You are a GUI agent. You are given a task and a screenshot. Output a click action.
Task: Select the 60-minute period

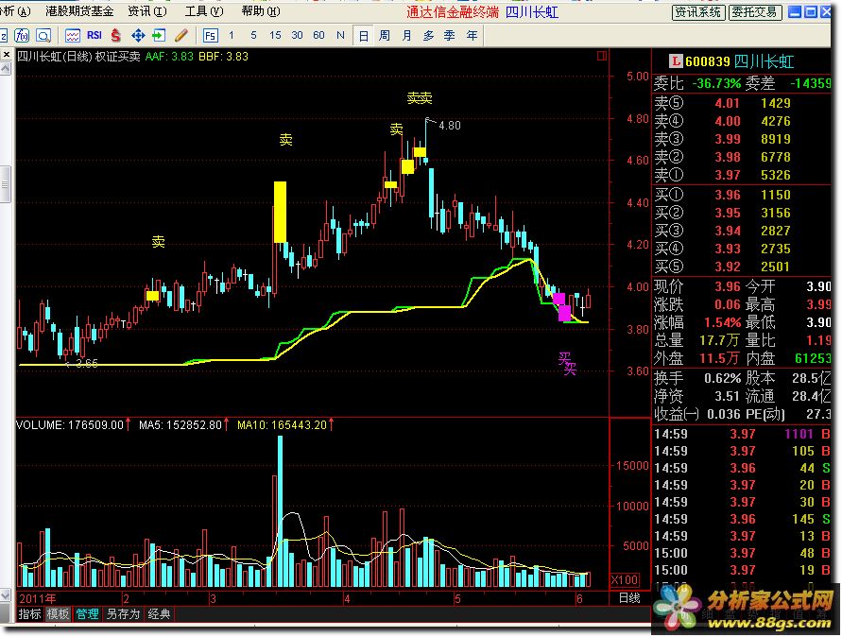point(318,36)
